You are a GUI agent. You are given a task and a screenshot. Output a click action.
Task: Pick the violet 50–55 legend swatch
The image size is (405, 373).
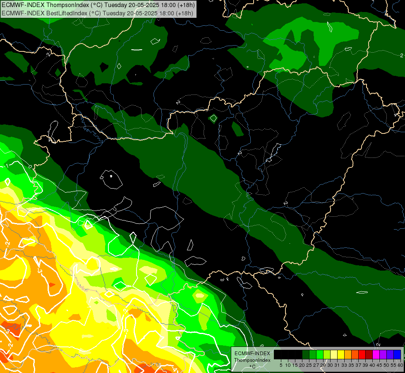[x=390, y=354]
